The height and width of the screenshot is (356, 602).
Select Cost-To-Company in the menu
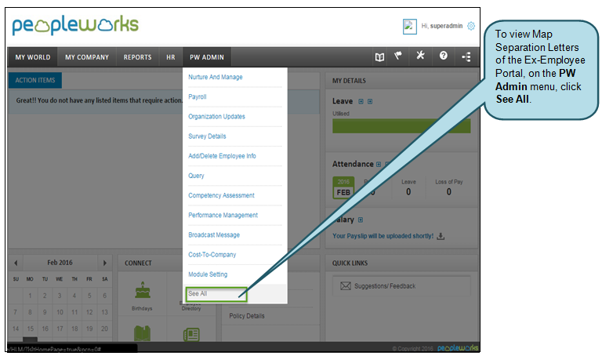212,255
